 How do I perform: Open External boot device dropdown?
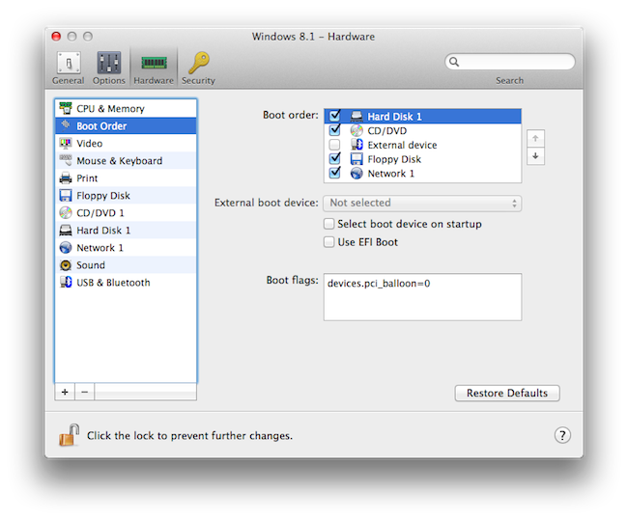(x=422, y=204)
